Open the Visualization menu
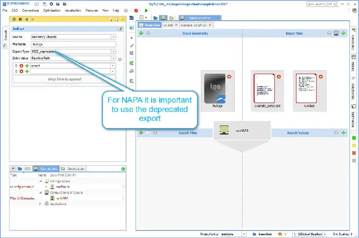This screenshot has height=238, width=359. pos(73,10)
